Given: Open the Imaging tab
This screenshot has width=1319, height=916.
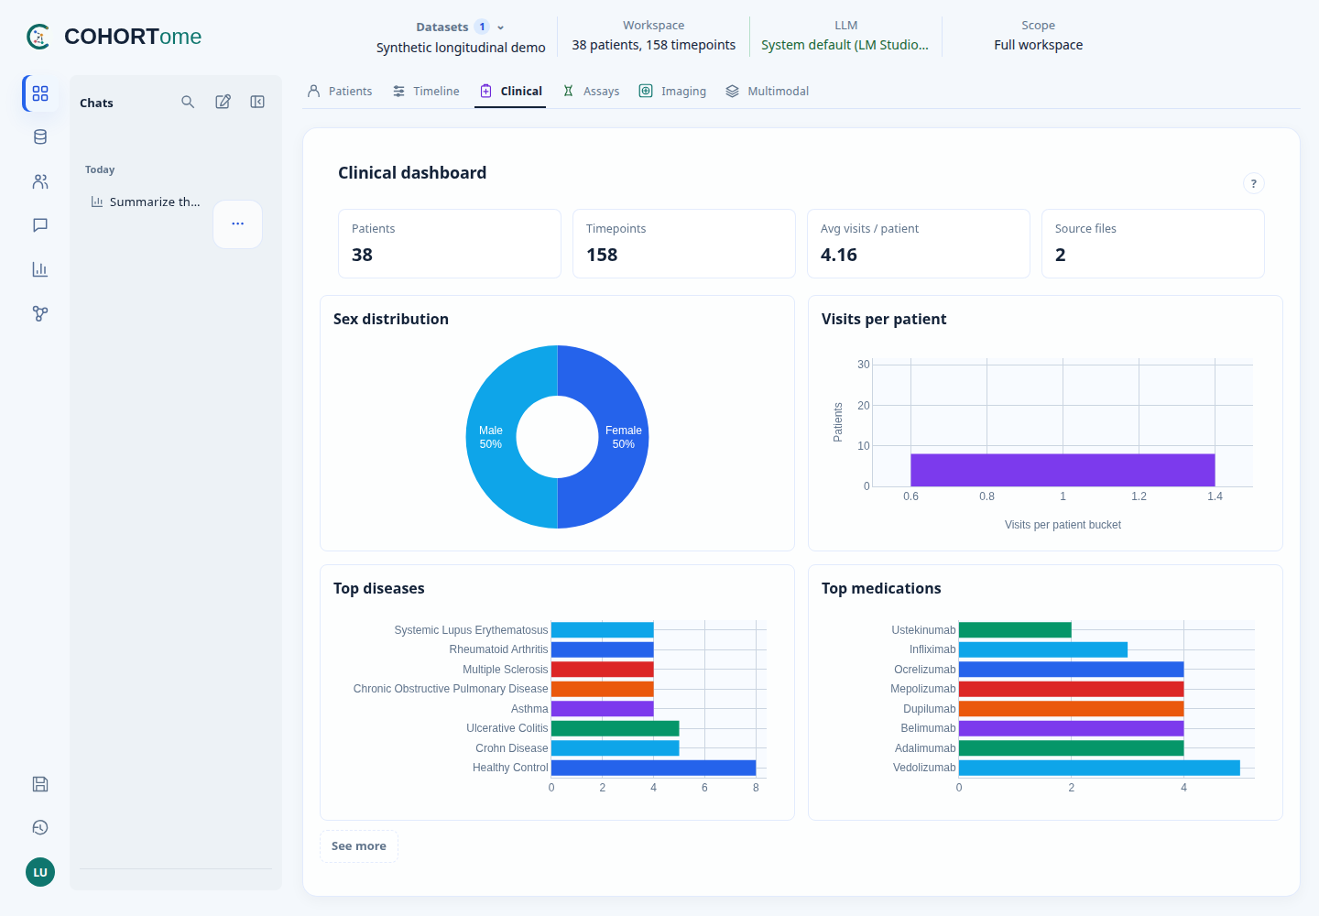Looking at the screenshot, I should pyautogui.click(x=672, y=91).
